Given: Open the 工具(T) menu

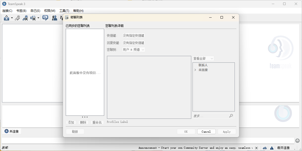Looking at the screenshot, I should pyautogui.click(x=64, y=11).
